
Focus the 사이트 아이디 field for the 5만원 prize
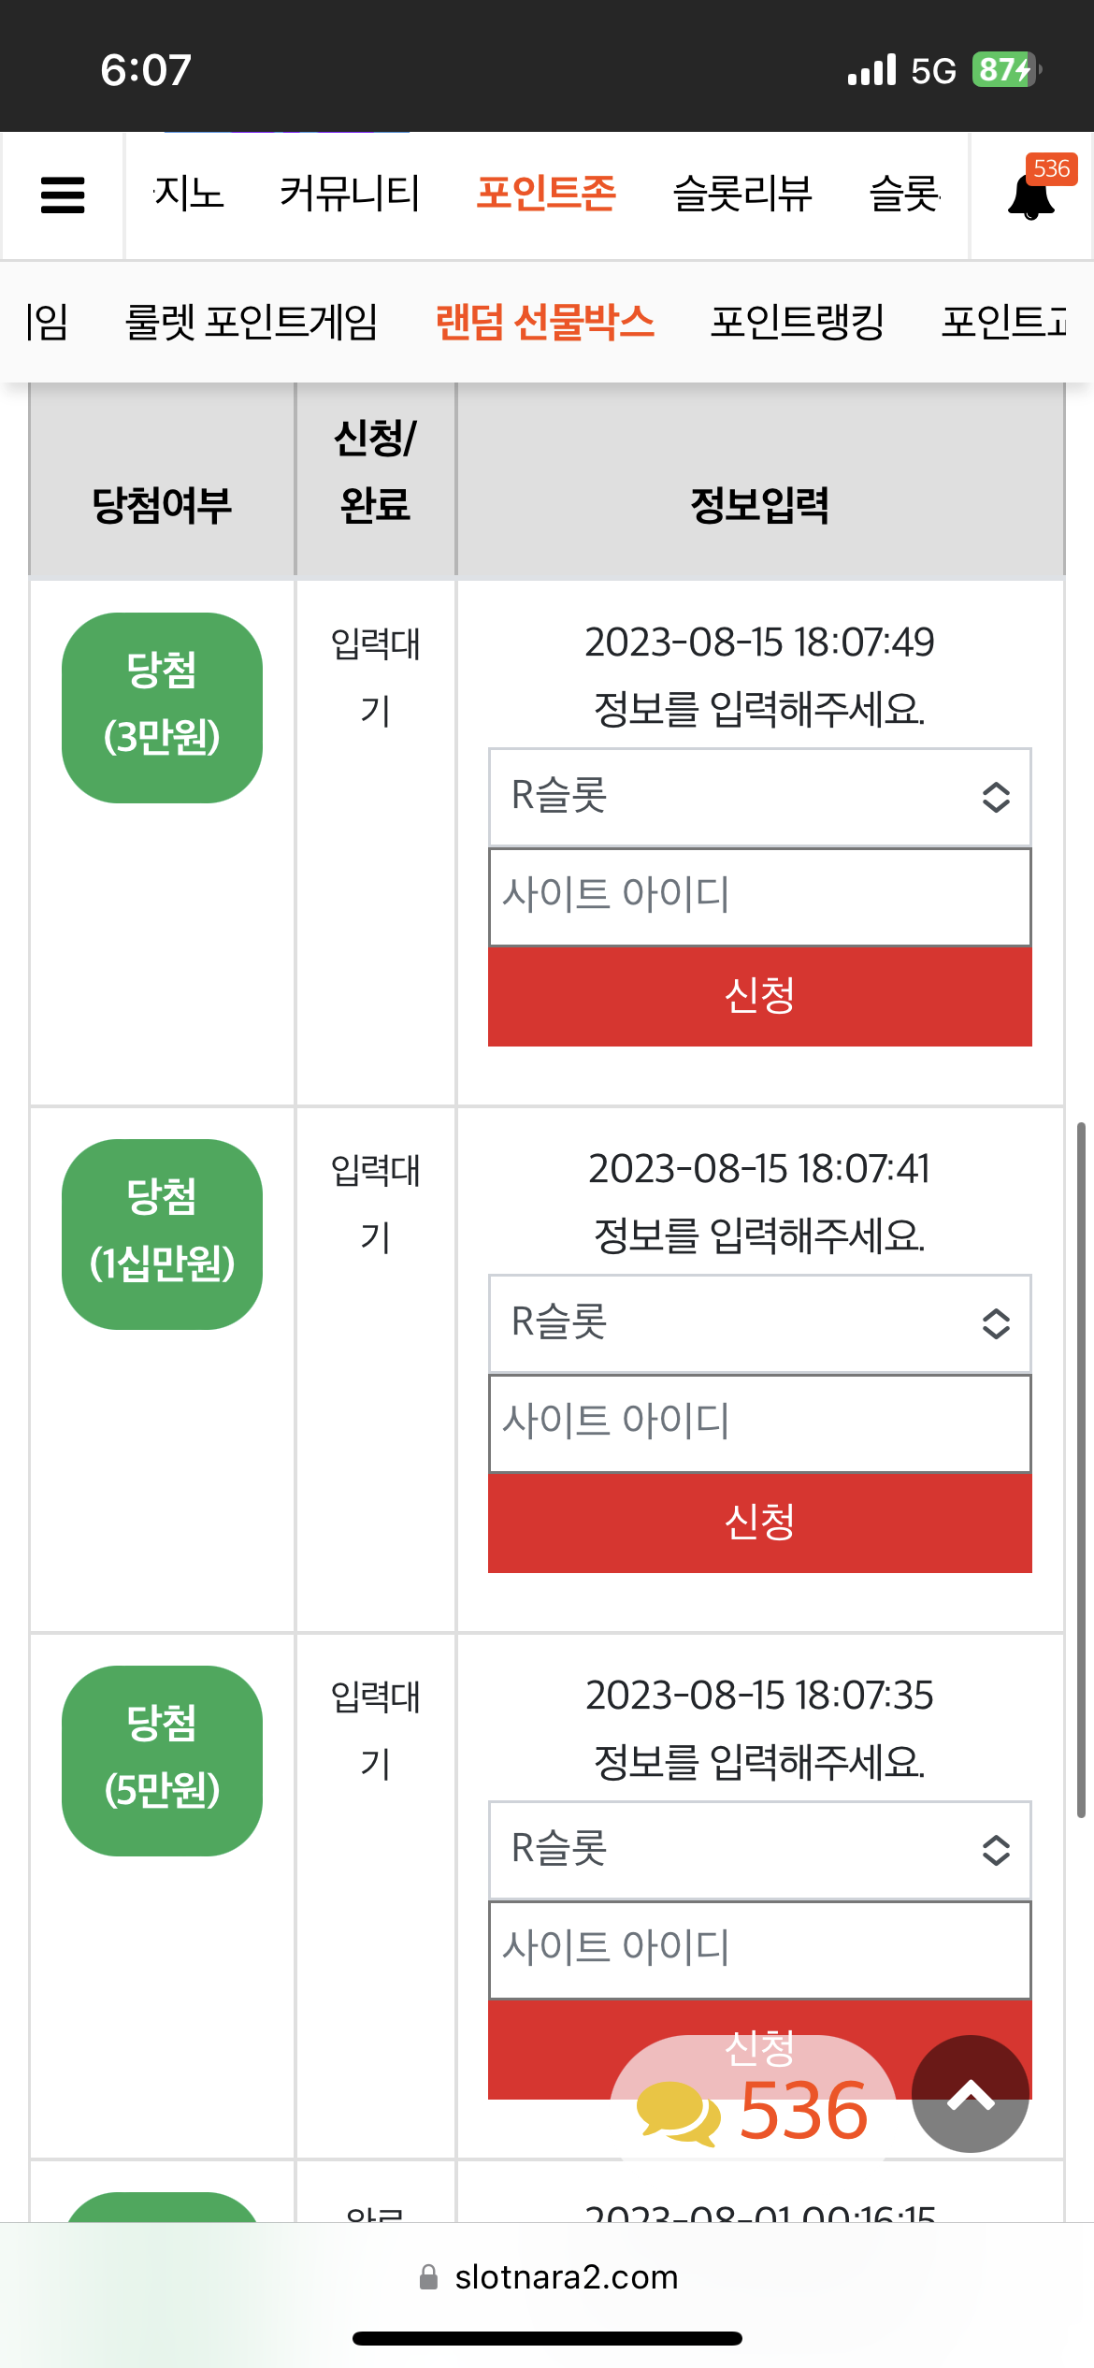759,1950
